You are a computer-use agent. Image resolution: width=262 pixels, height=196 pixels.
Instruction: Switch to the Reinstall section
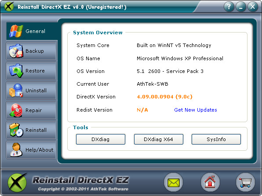click(x=31, y=130)
